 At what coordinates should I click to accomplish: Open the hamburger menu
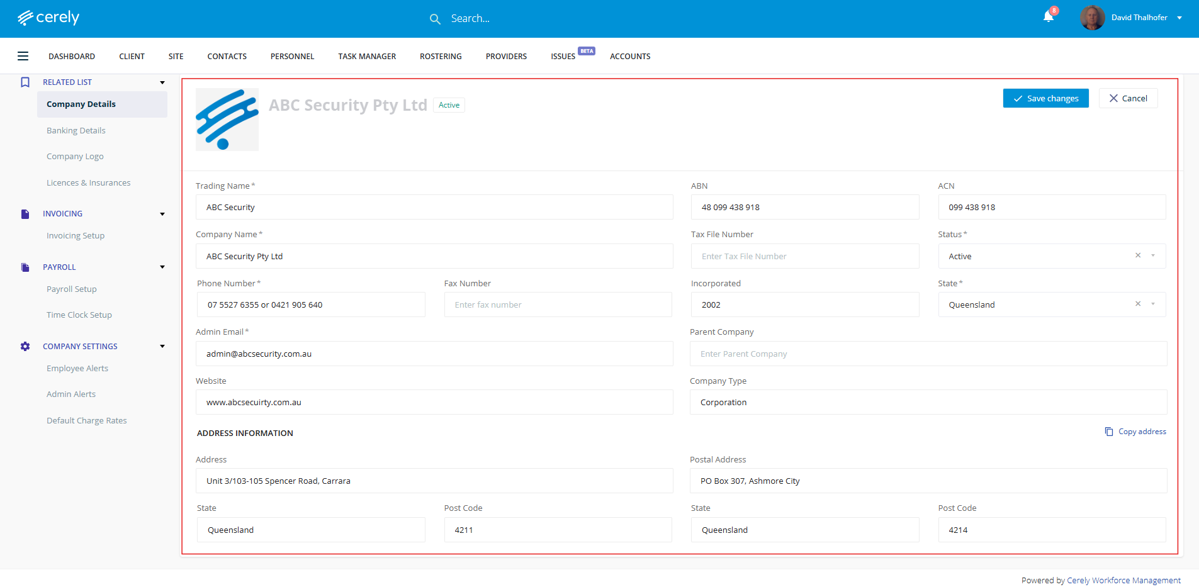[x=23, y=56]
